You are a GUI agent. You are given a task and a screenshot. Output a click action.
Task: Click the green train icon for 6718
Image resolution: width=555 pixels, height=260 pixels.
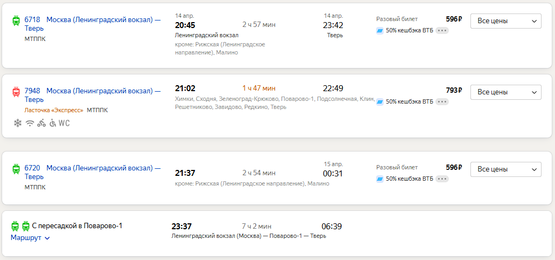point(16,20)
